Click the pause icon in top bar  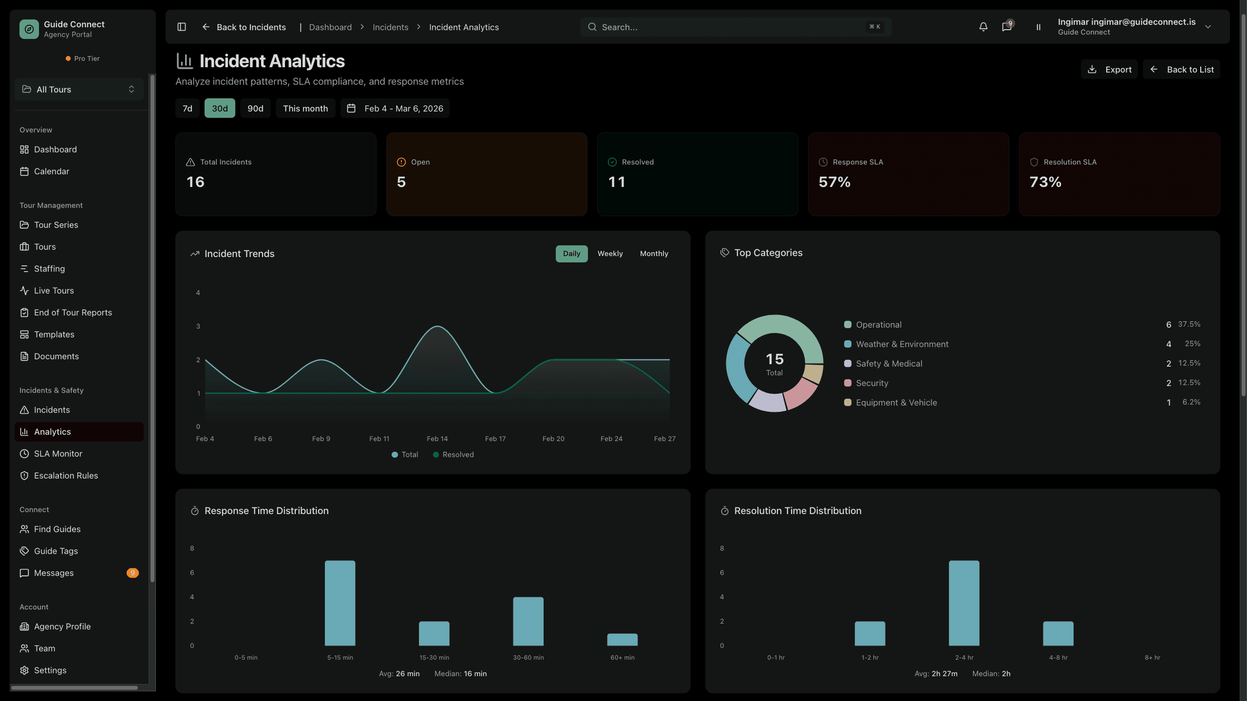(x=1038, y=27)
